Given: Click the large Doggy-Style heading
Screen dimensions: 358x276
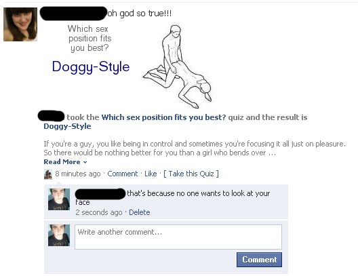Looking at the screenshot, I should pyautogui.click(x=91, y=67).
